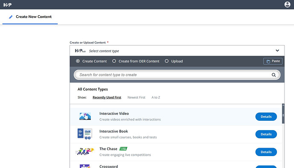Click 'Create small courses, books and tests' description
This screenshot has height=168, width=294.
point(128,137)
